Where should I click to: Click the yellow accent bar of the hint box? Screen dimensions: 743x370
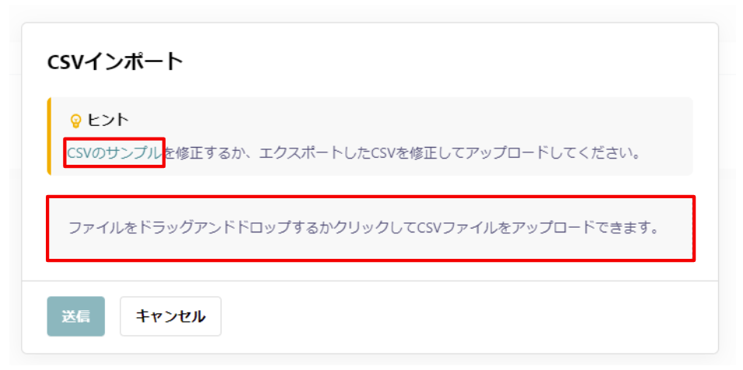(x=49, y=137)
